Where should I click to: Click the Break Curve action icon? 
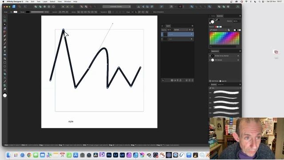point(79,12)
